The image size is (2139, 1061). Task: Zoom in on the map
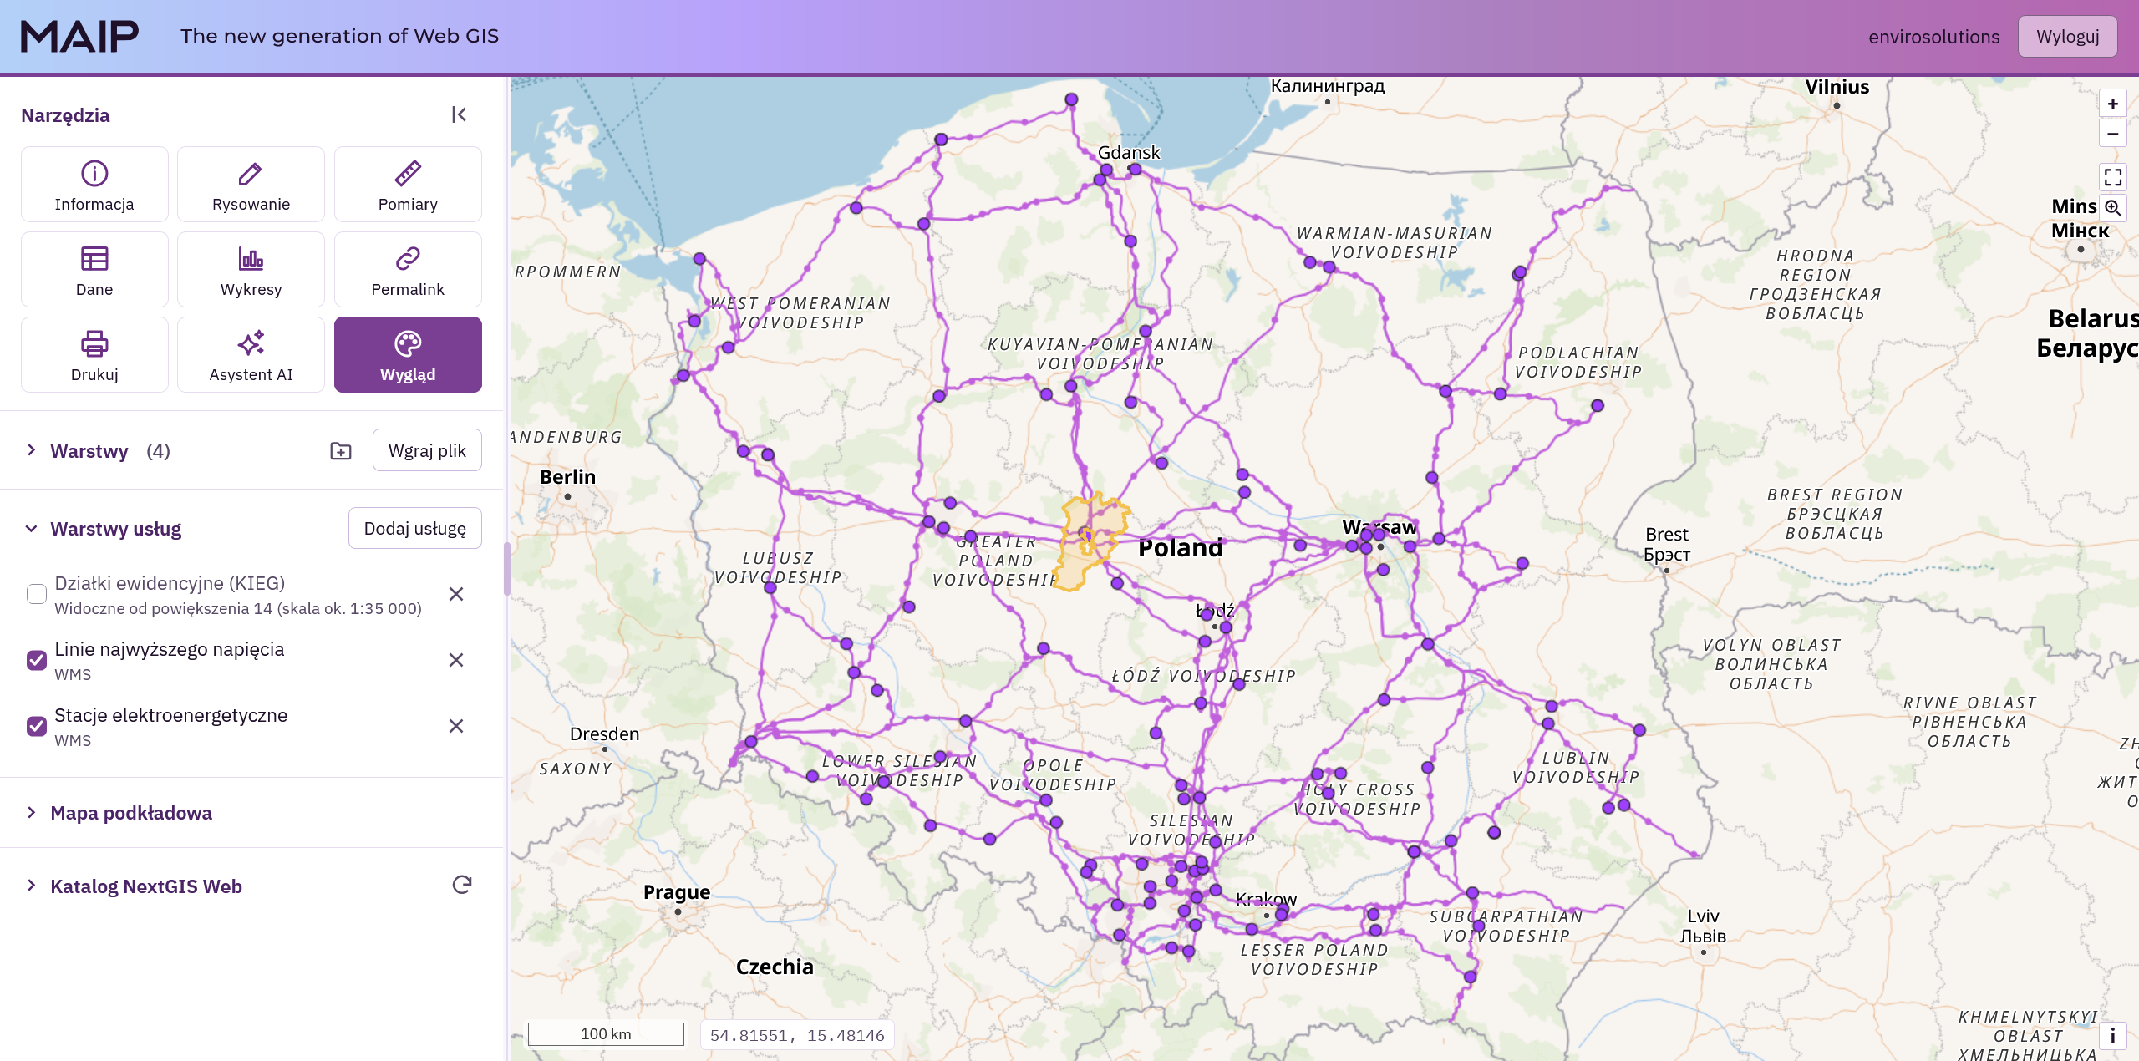[2112, 104]
